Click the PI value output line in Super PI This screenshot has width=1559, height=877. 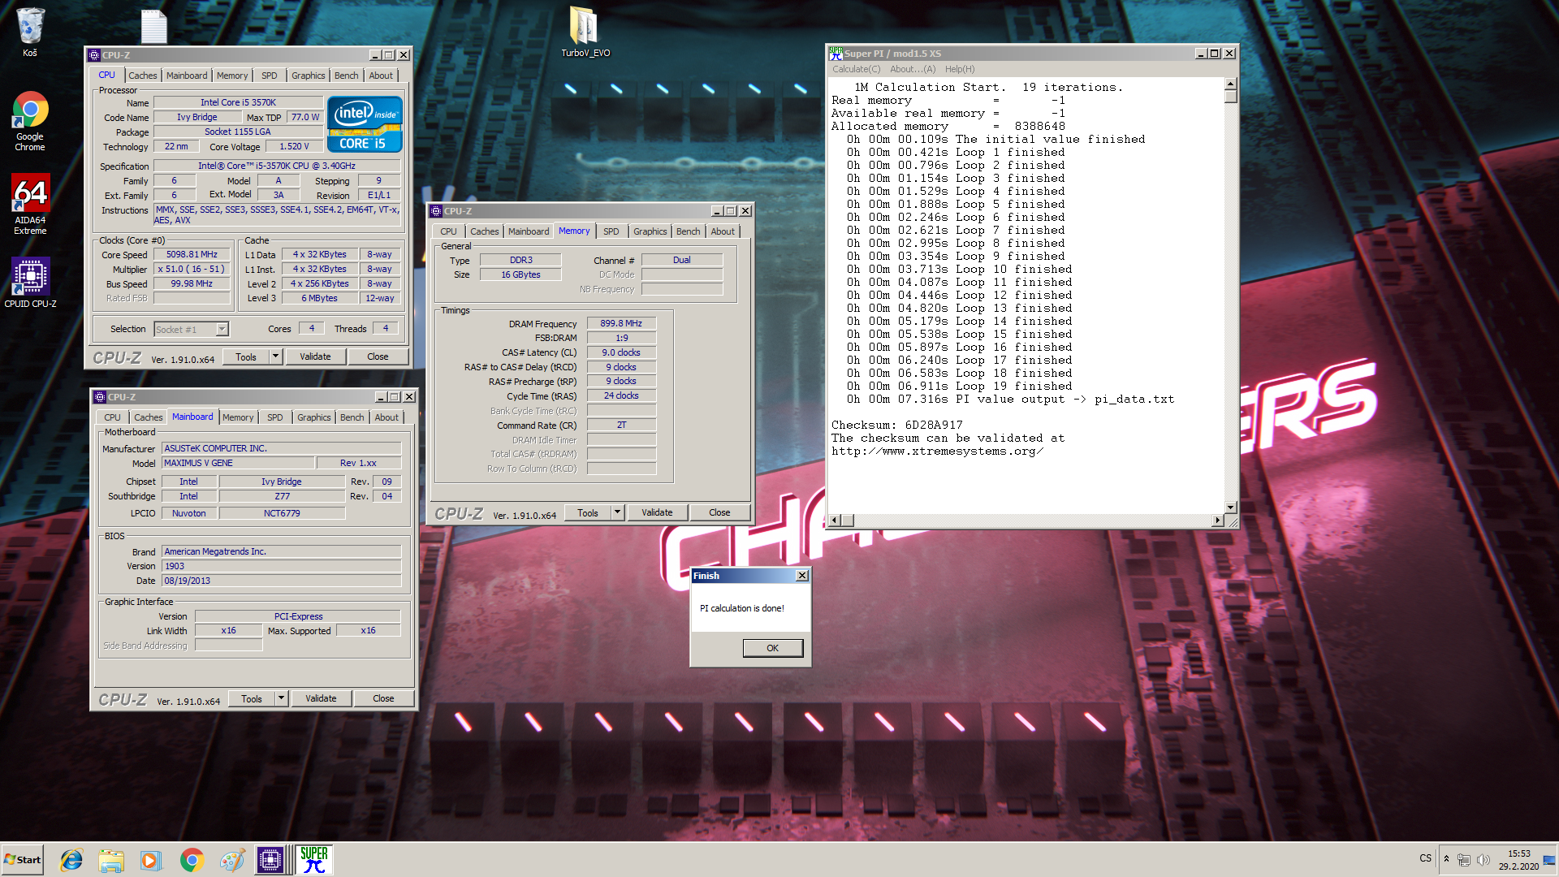click(1010, 400)
